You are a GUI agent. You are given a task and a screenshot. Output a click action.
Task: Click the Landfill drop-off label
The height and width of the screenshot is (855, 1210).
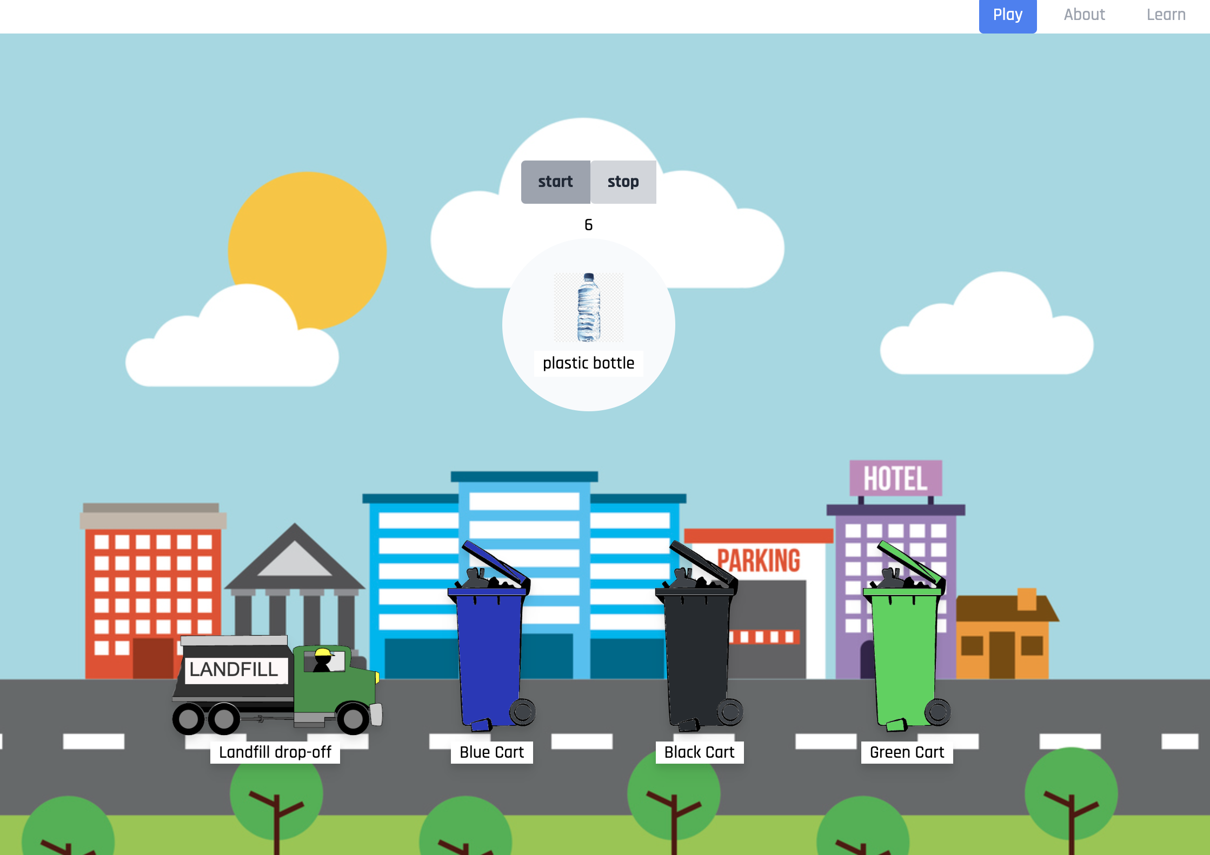[x=275, y=752]
